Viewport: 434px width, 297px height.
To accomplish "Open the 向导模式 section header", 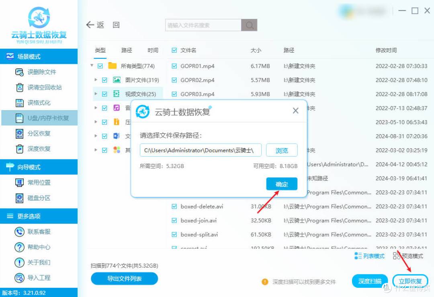I will pos(39,167).
